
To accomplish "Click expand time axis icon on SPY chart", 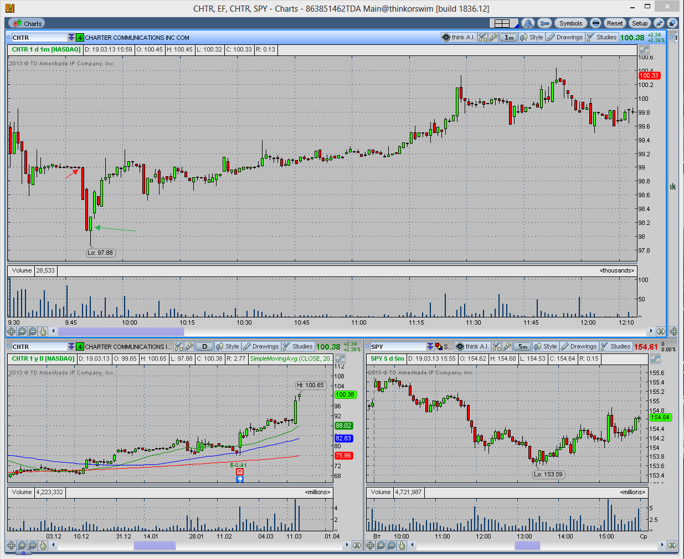I will point(673,545).
